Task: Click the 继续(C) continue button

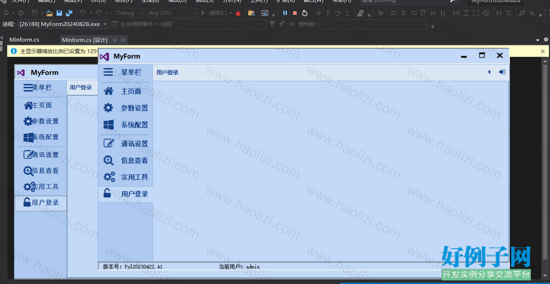Action: (214, 13)
